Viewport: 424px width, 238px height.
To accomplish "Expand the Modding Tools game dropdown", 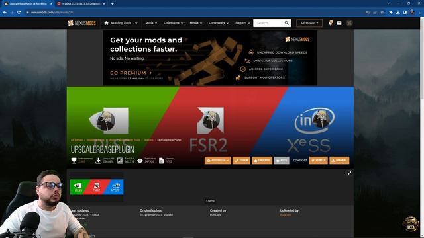I will pyautogui.click(x=136, y=23).
